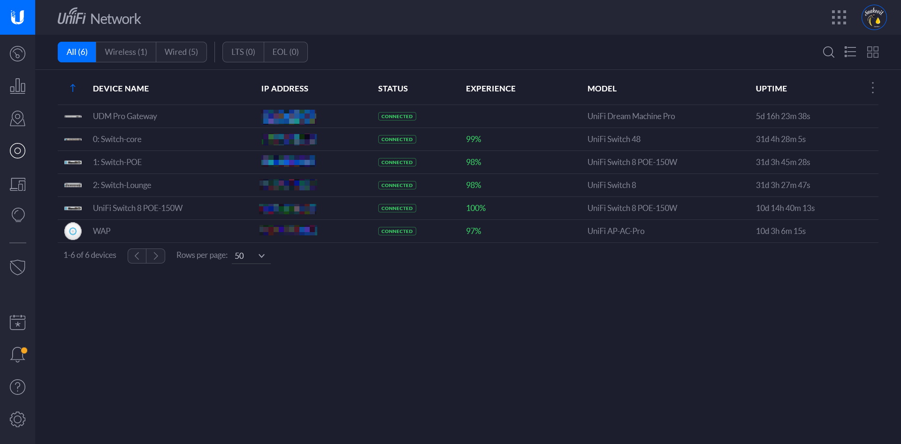Open the 1: Switch-POE device
This screenshot has height=444, width=901.
click(x=117, y=162)
